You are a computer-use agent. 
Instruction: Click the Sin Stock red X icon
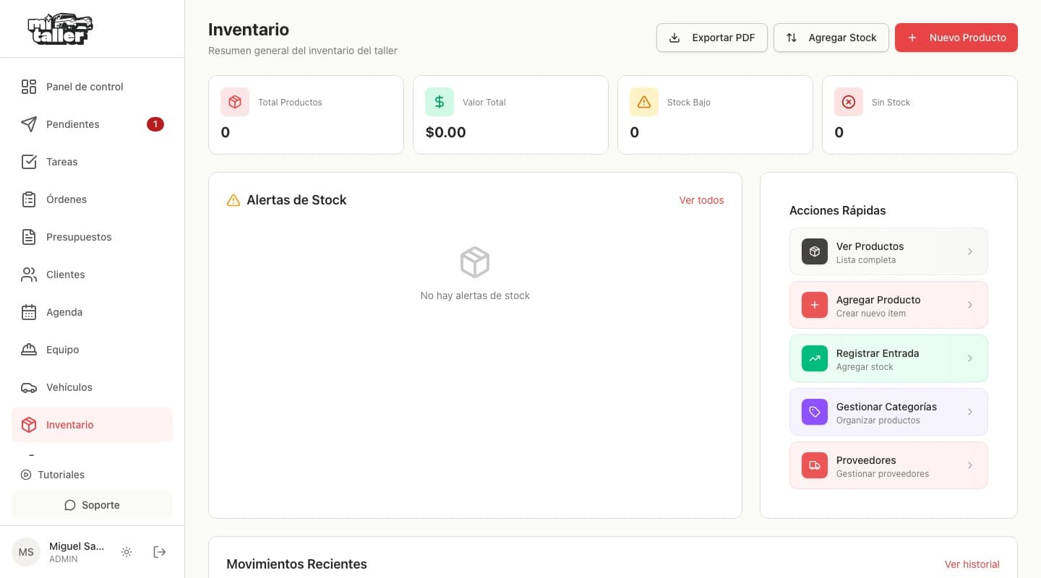(849, 102)
